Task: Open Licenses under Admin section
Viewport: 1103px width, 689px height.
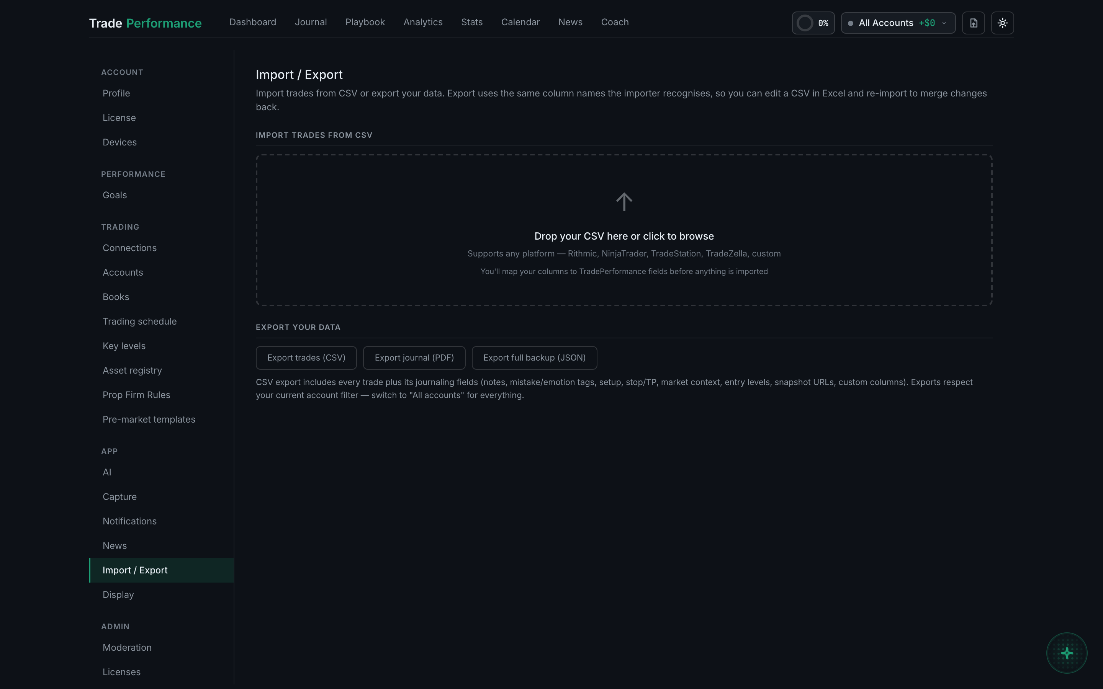Action: tap(161, 672)
